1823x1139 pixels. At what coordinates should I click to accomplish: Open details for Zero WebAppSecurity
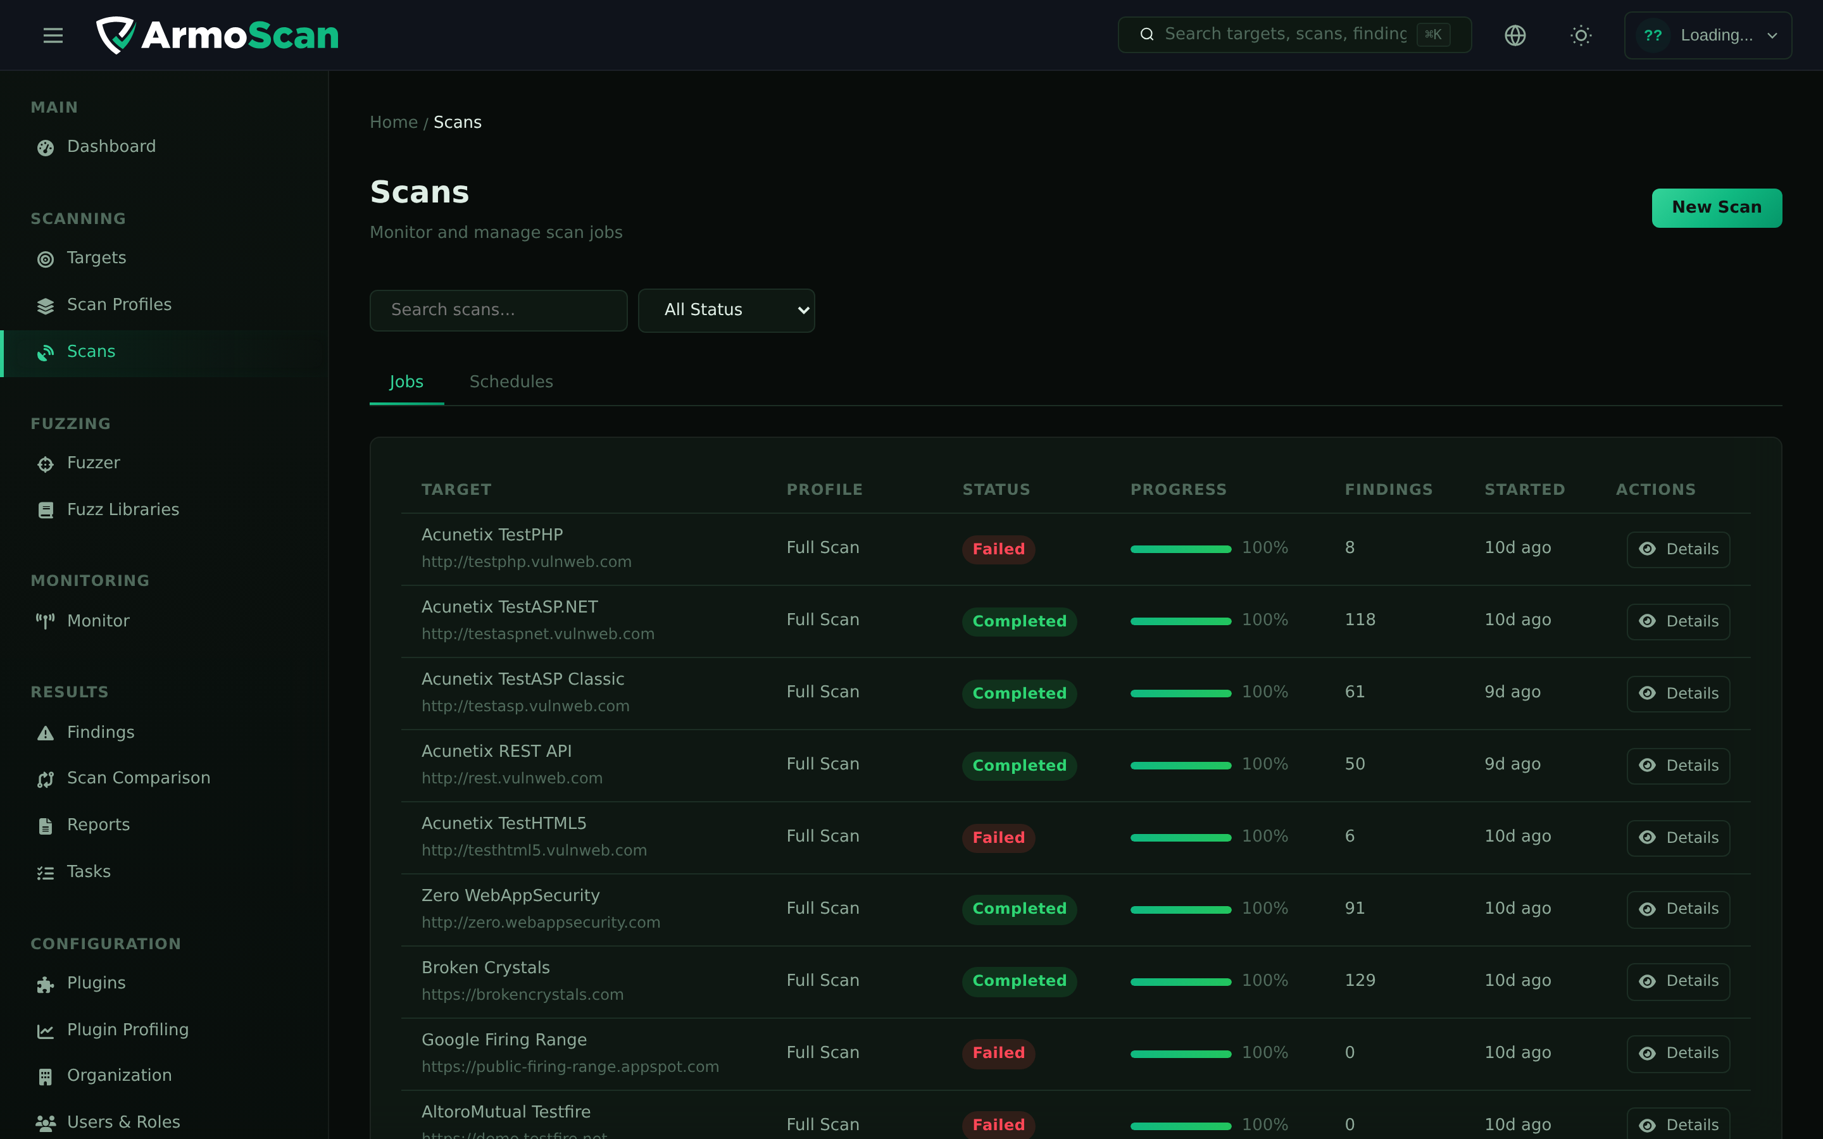[1677, 909]
